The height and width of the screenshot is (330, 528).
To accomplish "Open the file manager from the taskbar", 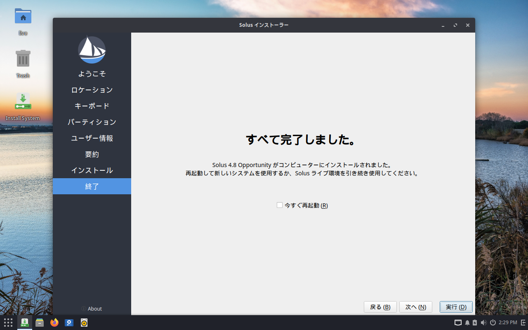I will 40,323.
